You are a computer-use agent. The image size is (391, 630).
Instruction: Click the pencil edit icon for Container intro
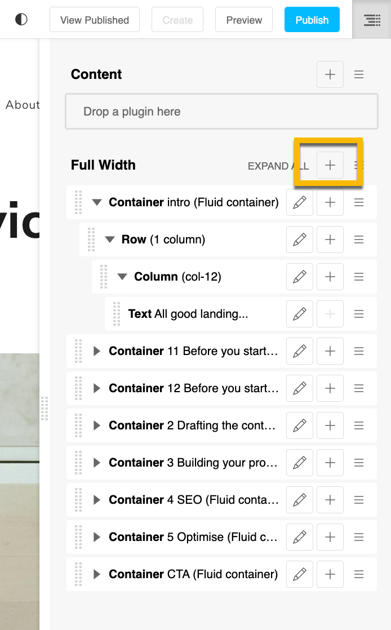click(300, 202)
